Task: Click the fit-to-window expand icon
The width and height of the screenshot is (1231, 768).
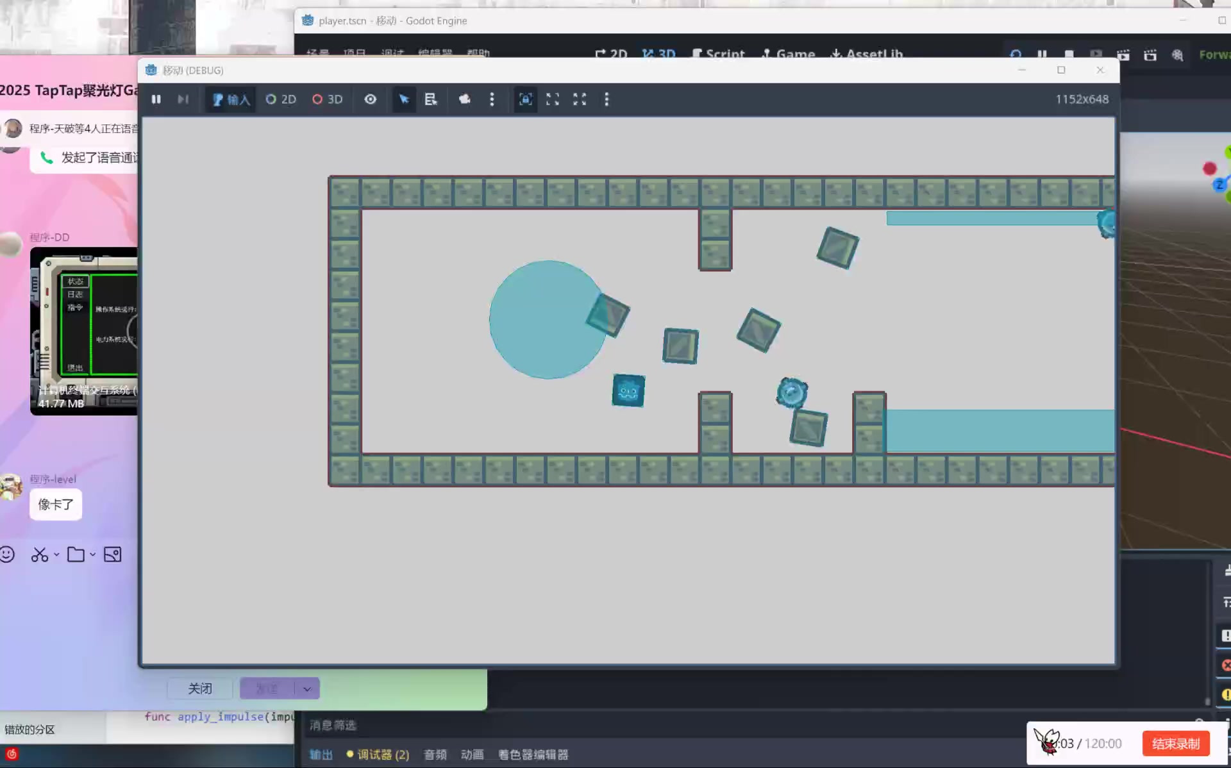Action: tap(553, 99)
